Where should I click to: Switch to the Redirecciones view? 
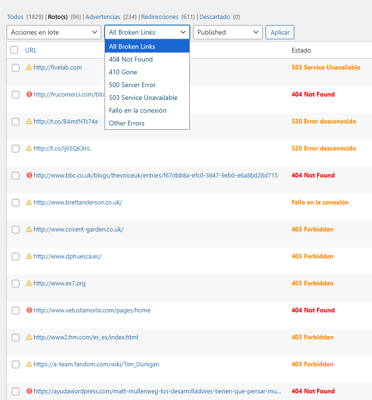pos(159,17)
